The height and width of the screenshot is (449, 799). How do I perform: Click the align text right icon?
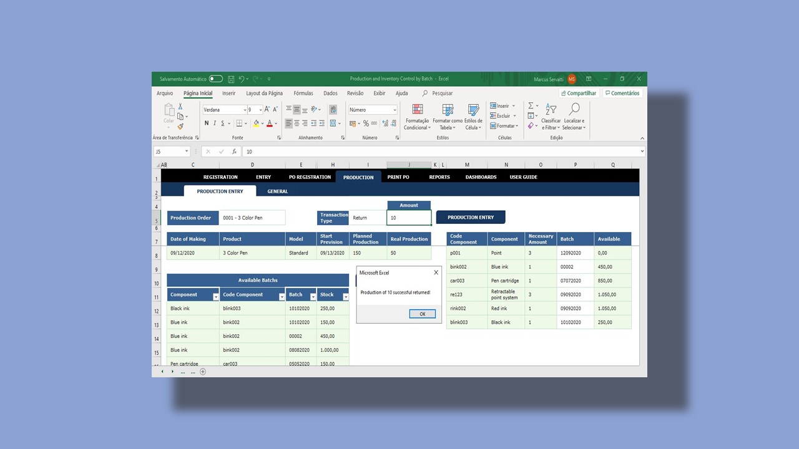(x=305, y=123)
